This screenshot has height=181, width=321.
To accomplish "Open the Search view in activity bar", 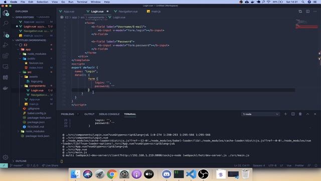I will (x=6, y=24).
